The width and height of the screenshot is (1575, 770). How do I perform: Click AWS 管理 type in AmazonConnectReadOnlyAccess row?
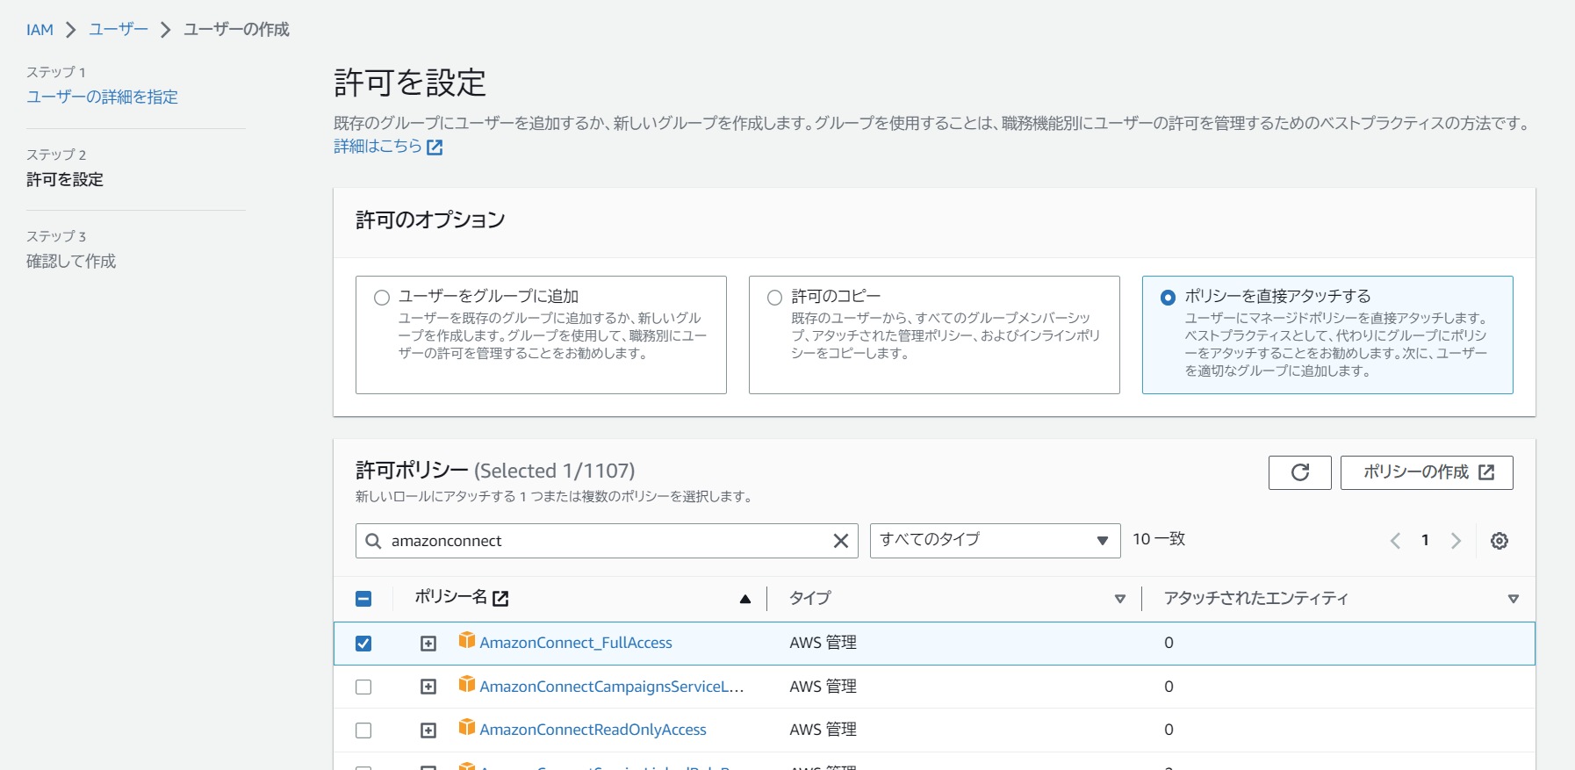[x=823, y=730]
